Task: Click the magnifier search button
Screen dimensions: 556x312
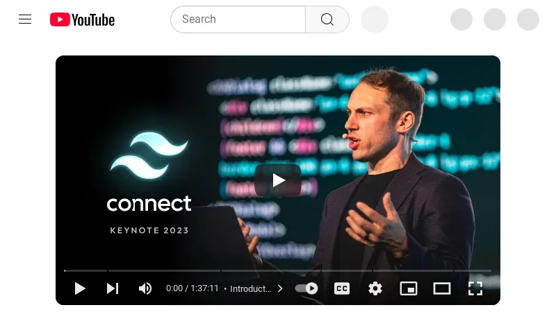Action: [x=327, y=19]
